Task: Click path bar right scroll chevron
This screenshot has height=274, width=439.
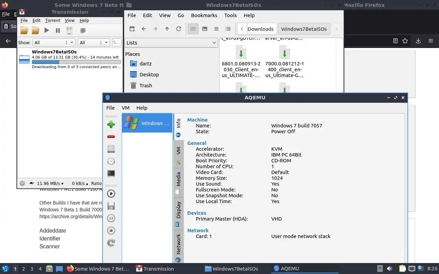Action: pos(336,29)
